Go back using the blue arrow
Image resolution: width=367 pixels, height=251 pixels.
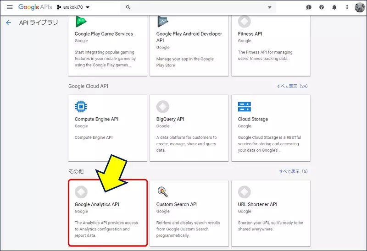[x=8, y=22]
